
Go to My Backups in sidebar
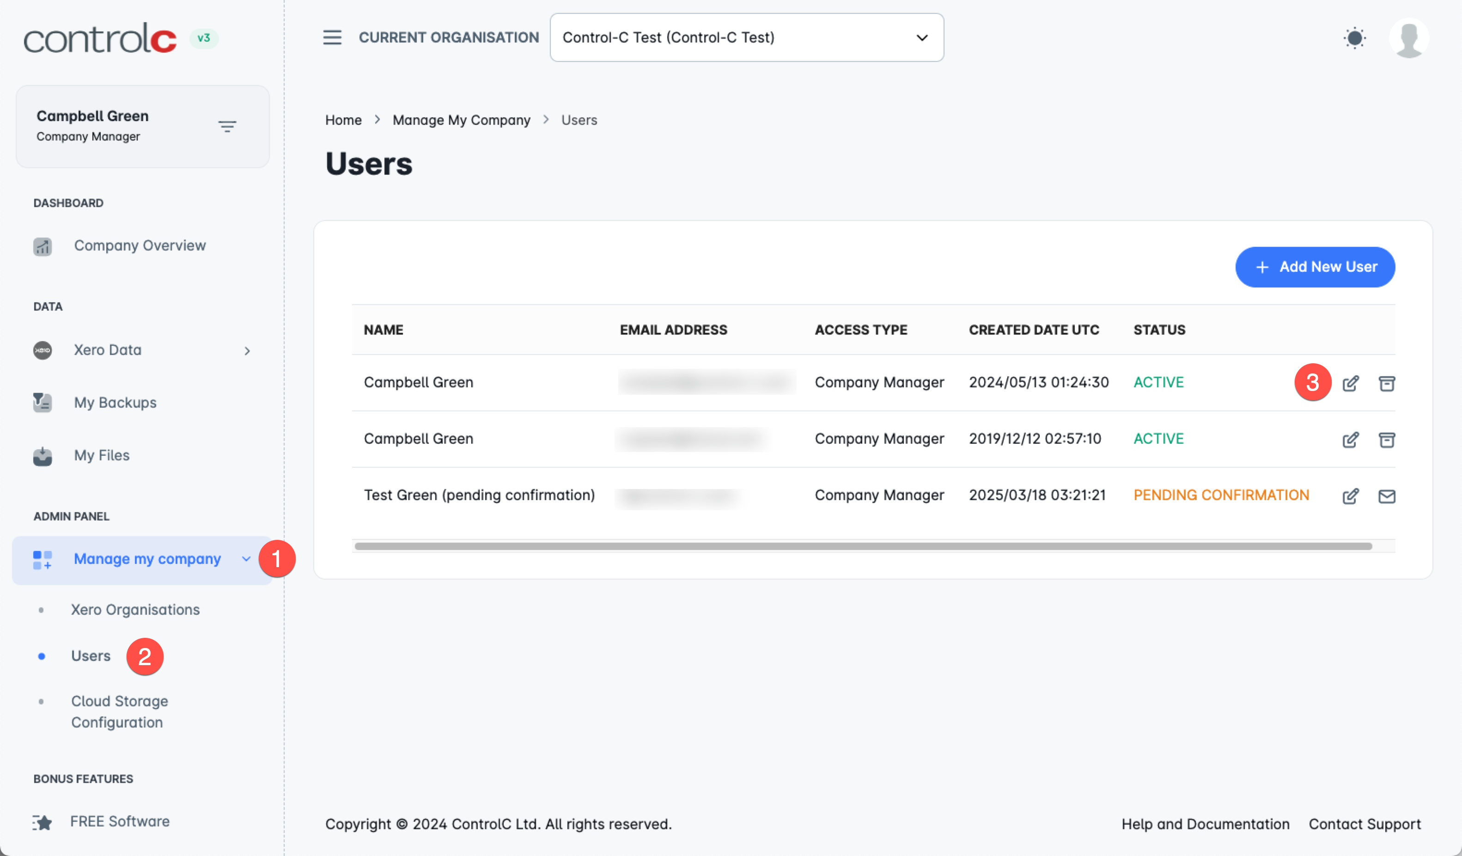pos(115,402)
